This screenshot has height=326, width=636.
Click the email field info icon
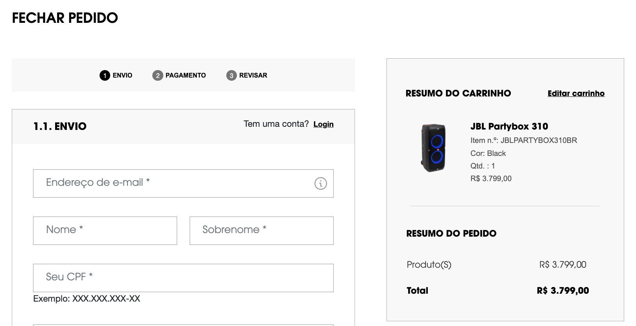click(320, 183)
